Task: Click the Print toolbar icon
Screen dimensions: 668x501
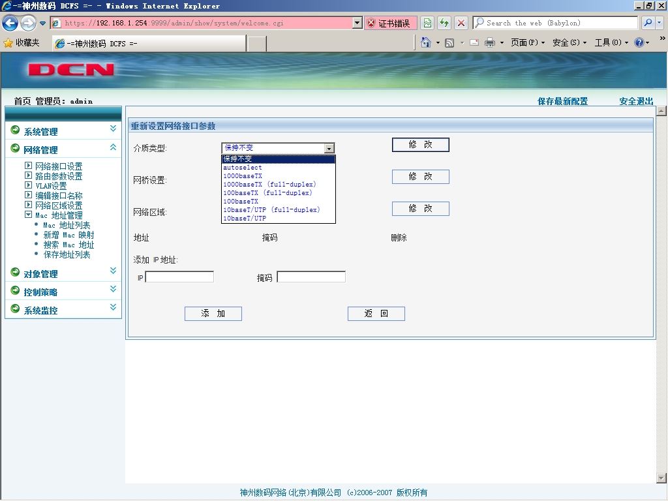Action: (x=490, y=42)
